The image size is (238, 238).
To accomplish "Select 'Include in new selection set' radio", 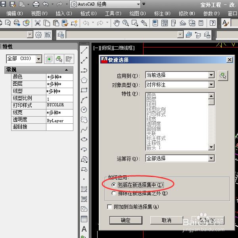I will [x=114, y=185].
